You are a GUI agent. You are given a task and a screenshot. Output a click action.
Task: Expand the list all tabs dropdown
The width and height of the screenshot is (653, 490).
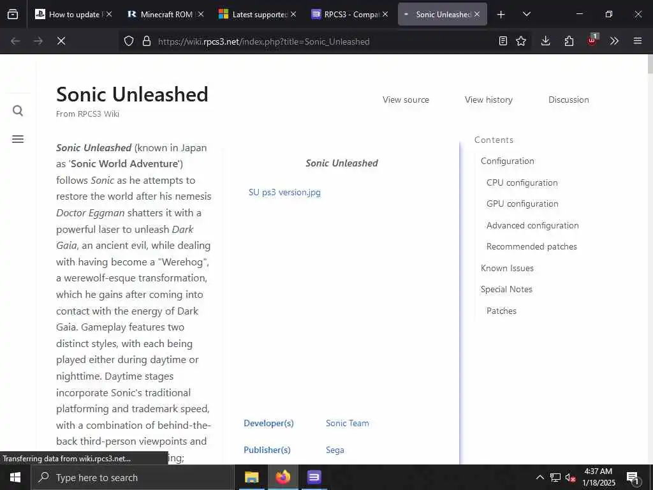click(526, 14)
